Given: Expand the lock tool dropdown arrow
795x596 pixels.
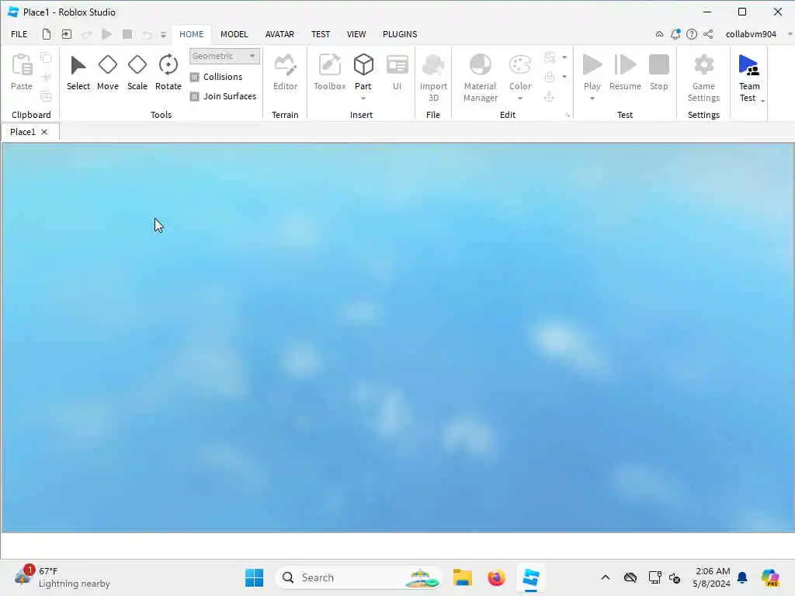Looking at the screenshot, I should (564, 77).
